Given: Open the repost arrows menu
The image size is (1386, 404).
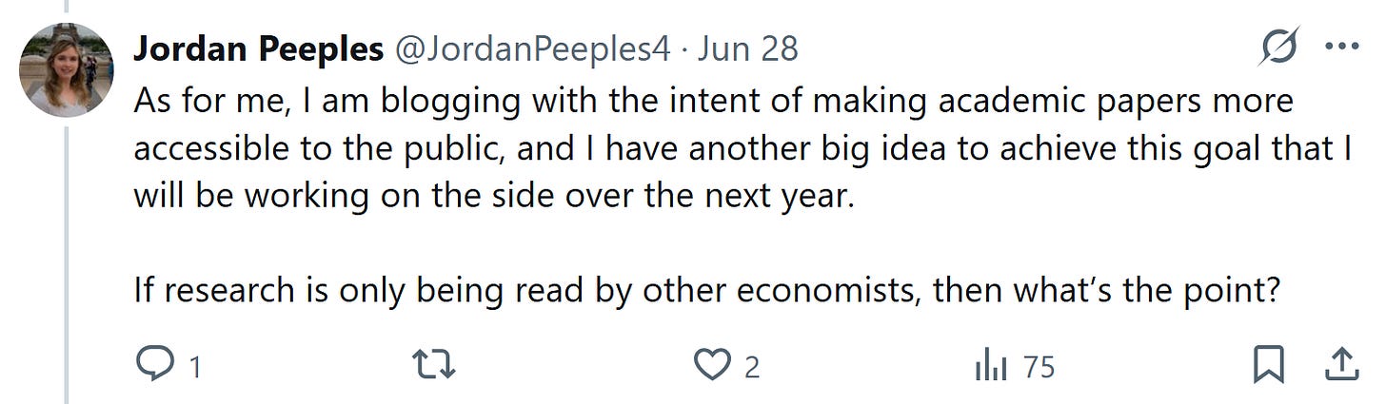Looking at the screenshot, I should (433, 365).
